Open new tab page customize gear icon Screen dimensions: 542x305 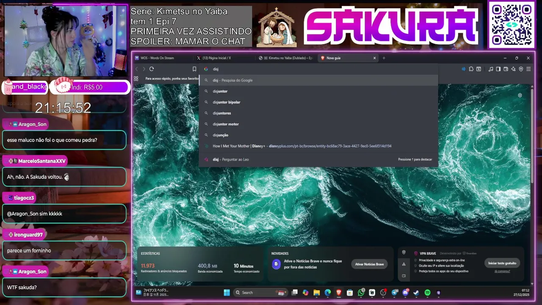(x=520, y=95)
